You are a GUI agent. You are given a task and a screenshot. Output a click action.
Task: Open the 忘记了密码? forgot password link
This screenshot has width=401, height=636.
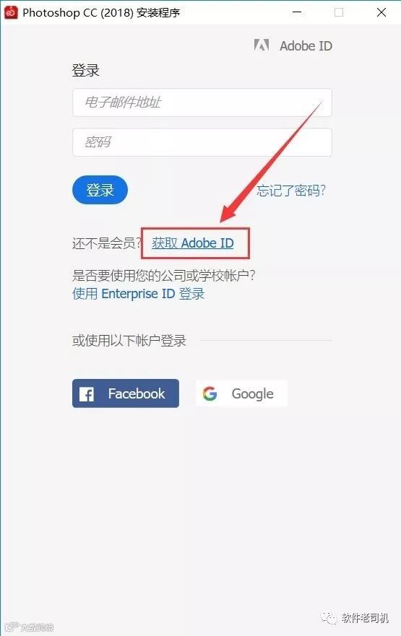pos(291,191)
